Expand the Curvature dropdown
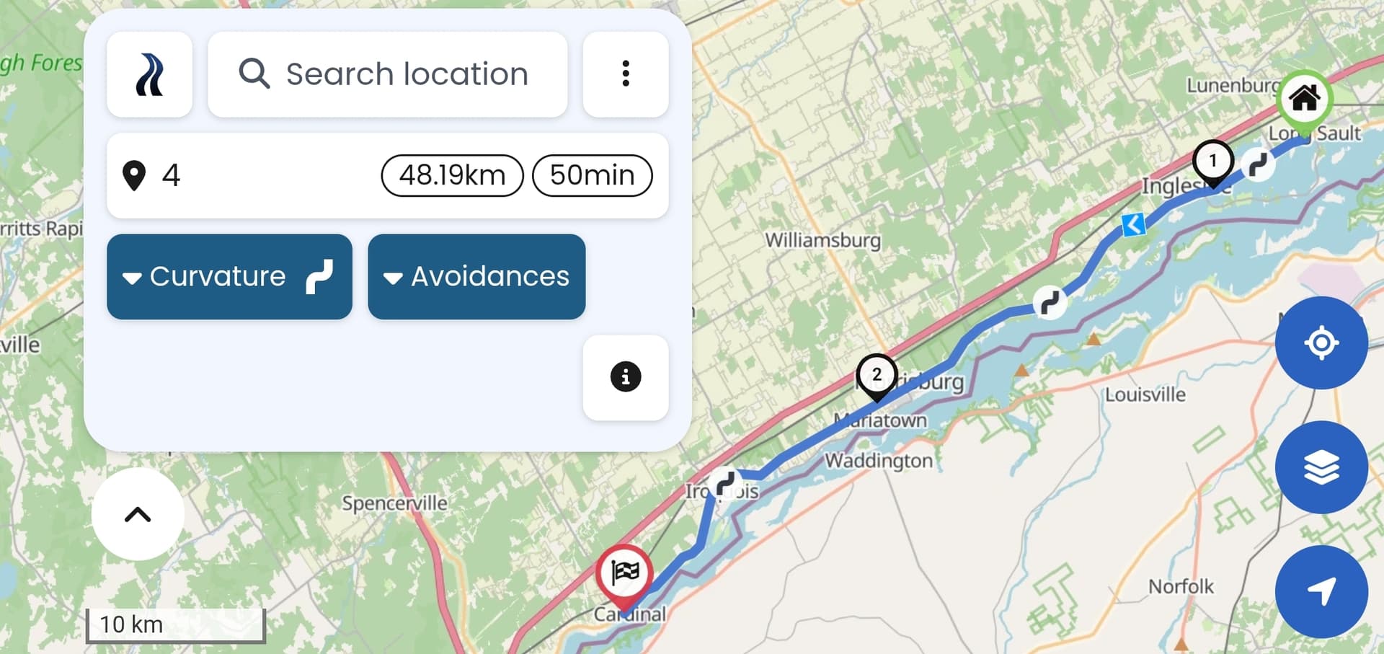This screenshot has height=654, width=1384. pyautogui.click(x=229, y=277)
